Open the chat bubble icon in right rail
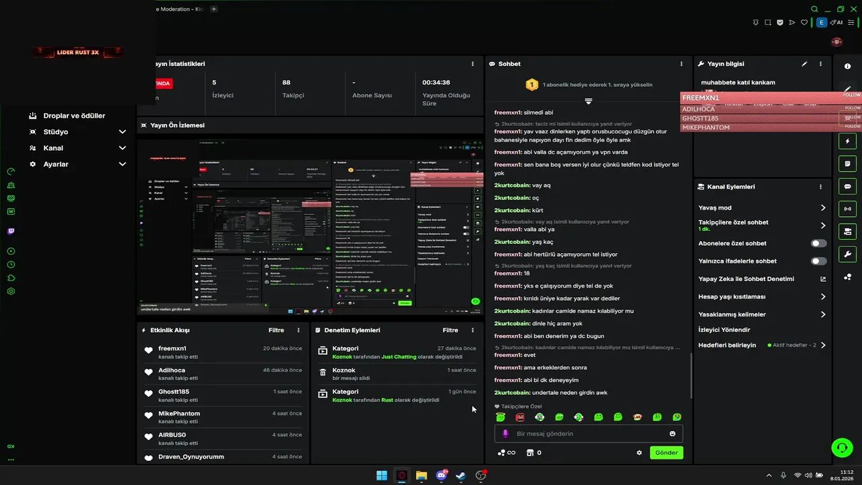 [x=847, y=187]
